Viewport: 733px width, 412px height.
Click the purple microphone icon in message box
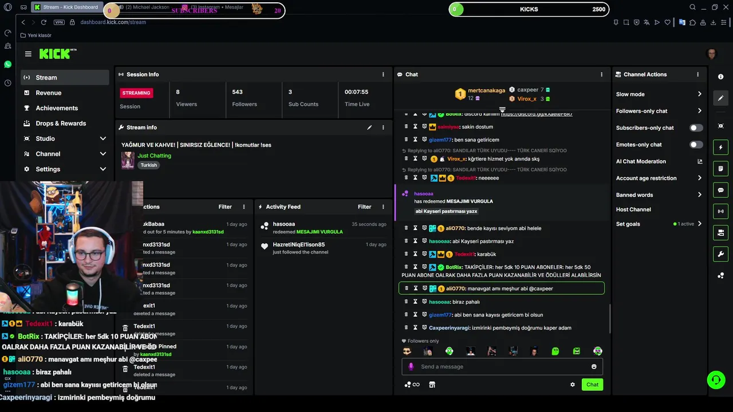[411, 367]
